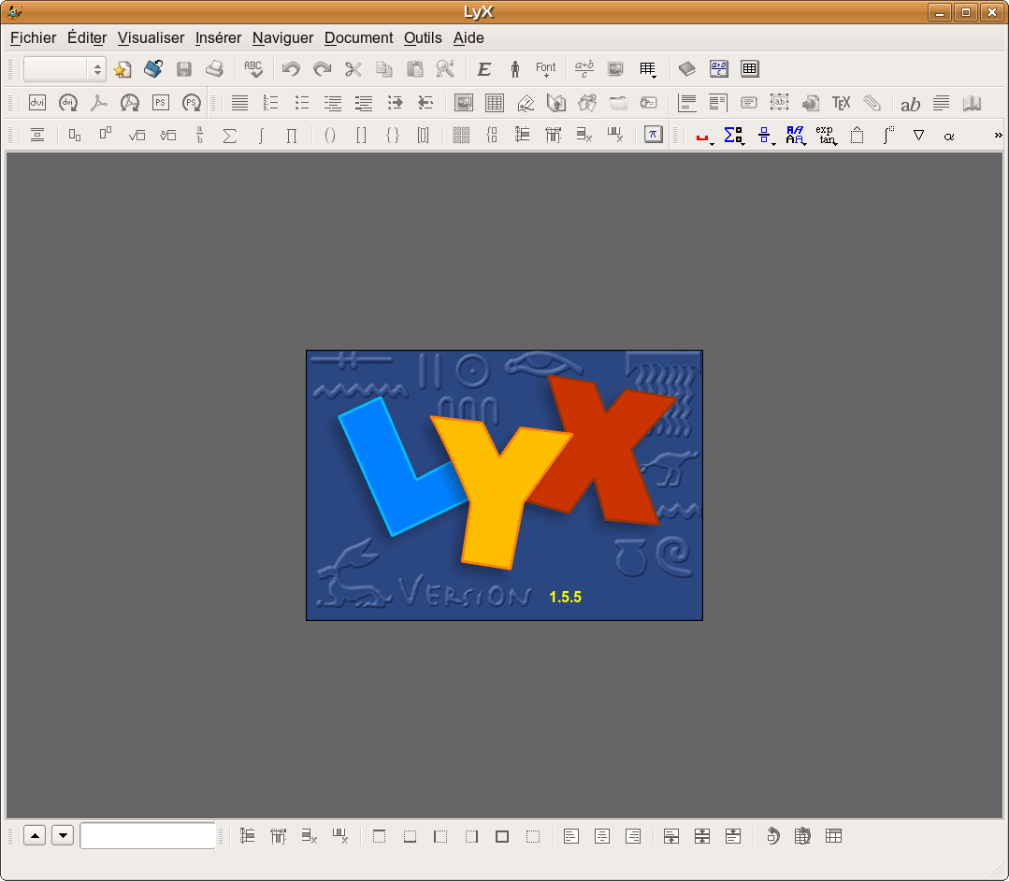Click the square root icon
Screen dimensions: 1009x881
pos(137,136)
